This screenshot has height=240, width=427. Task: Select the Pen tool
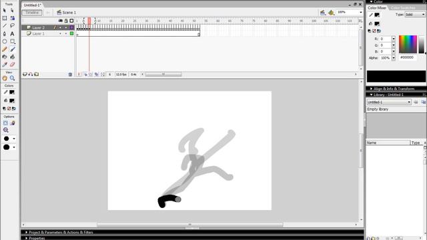pos(5,34)
